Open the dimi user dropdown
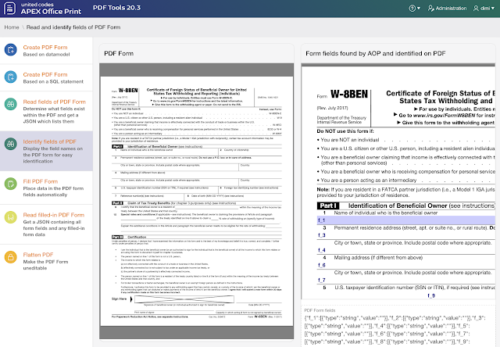Viewport: 500px width, 347px height. 484,9
